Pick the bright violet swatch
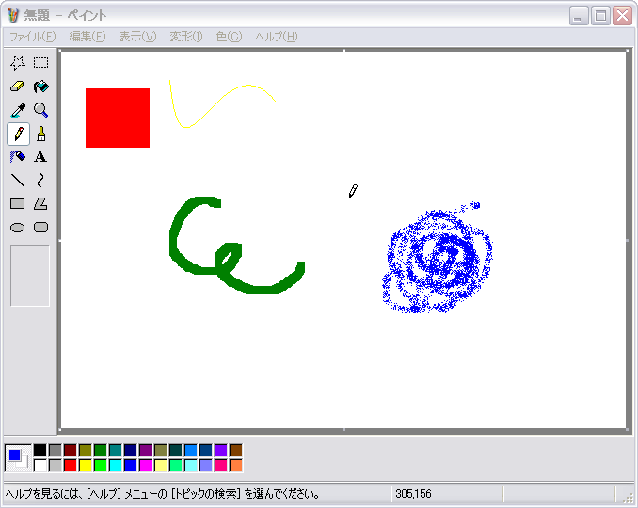The height and width of the screenshot is (508, 638). 220,451
